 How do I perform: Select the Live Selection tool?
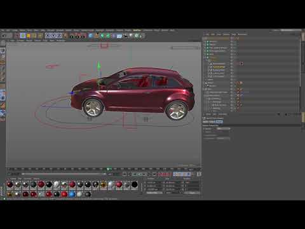17,36
